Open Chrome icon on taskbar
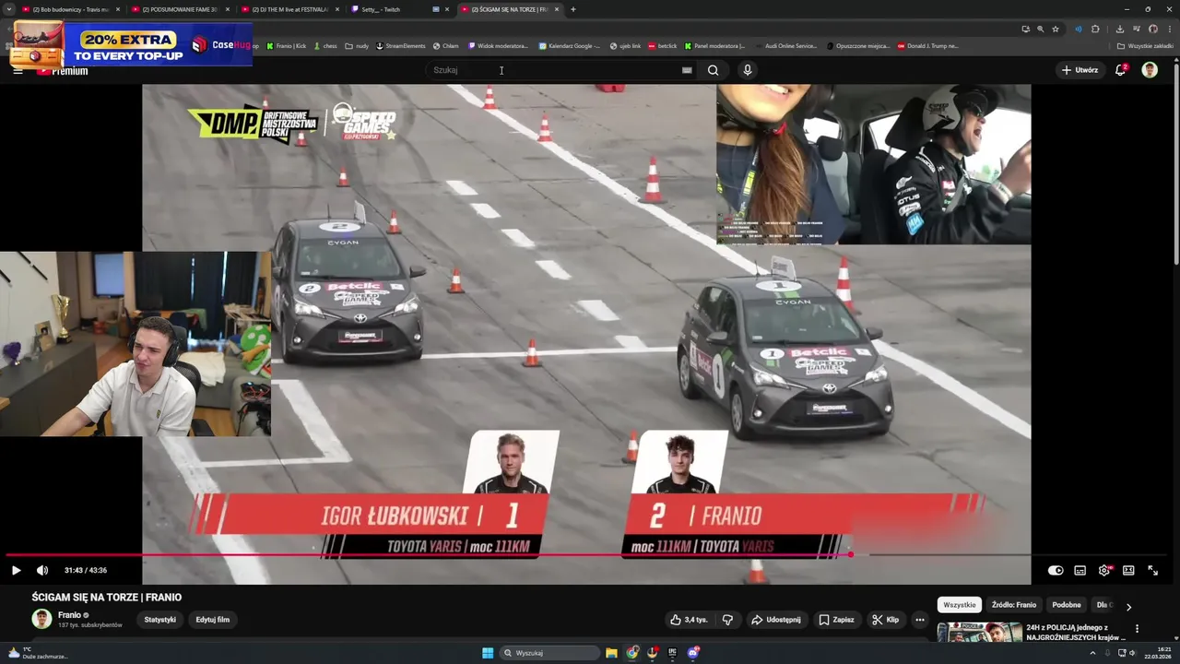 [x=632, y=653]
